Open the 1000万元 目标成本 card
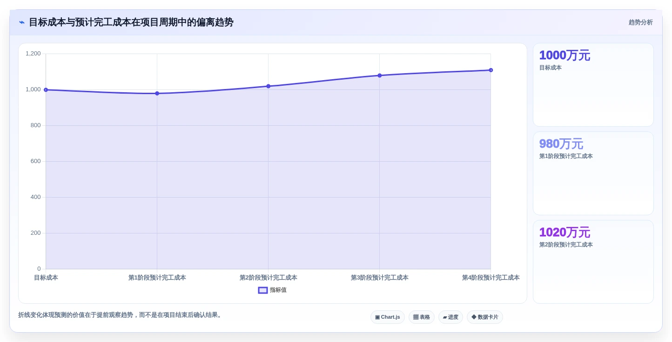 [x=593, y=85]
